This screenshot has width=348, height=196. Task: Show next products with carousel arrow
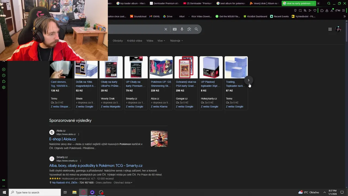pyautogui.click(x=248, y=80)
